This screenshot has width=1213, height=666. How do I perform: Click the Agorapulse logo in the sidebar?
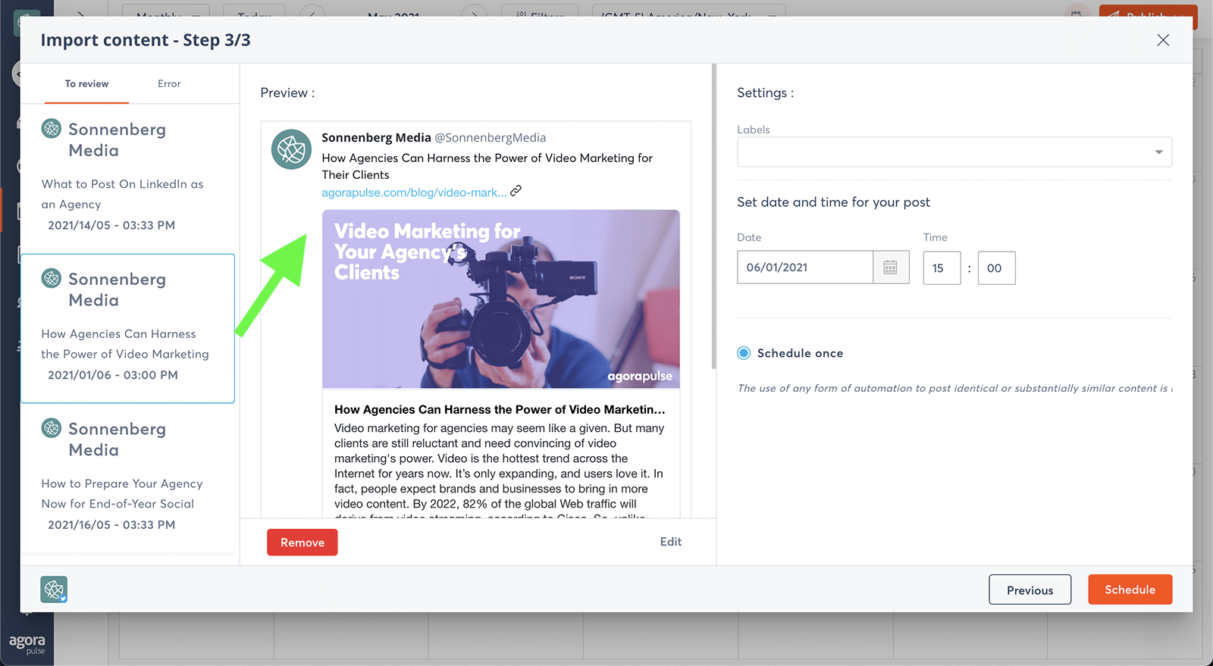27,644
